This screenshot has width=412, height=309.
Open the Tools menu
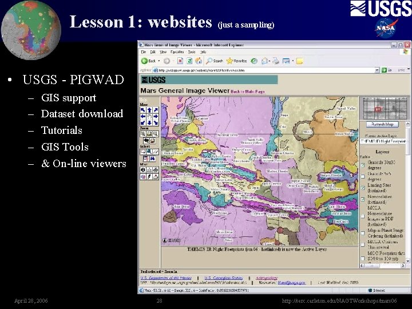(x=192, y=52)
